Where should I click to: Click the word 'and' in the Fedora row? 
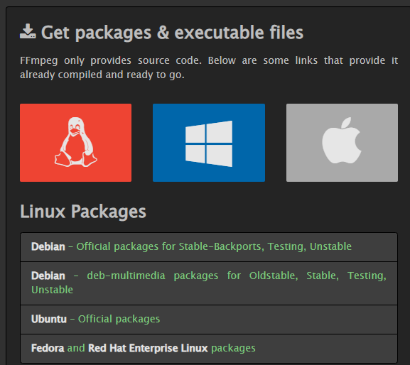click(76, 348)
